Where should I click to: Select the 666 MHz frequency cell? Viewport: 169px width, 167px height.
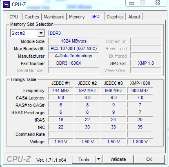(x=113, y=90)
